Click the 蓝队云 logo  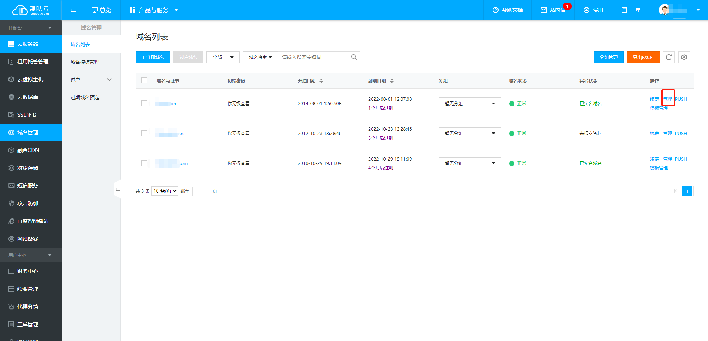tap(30, 10)
